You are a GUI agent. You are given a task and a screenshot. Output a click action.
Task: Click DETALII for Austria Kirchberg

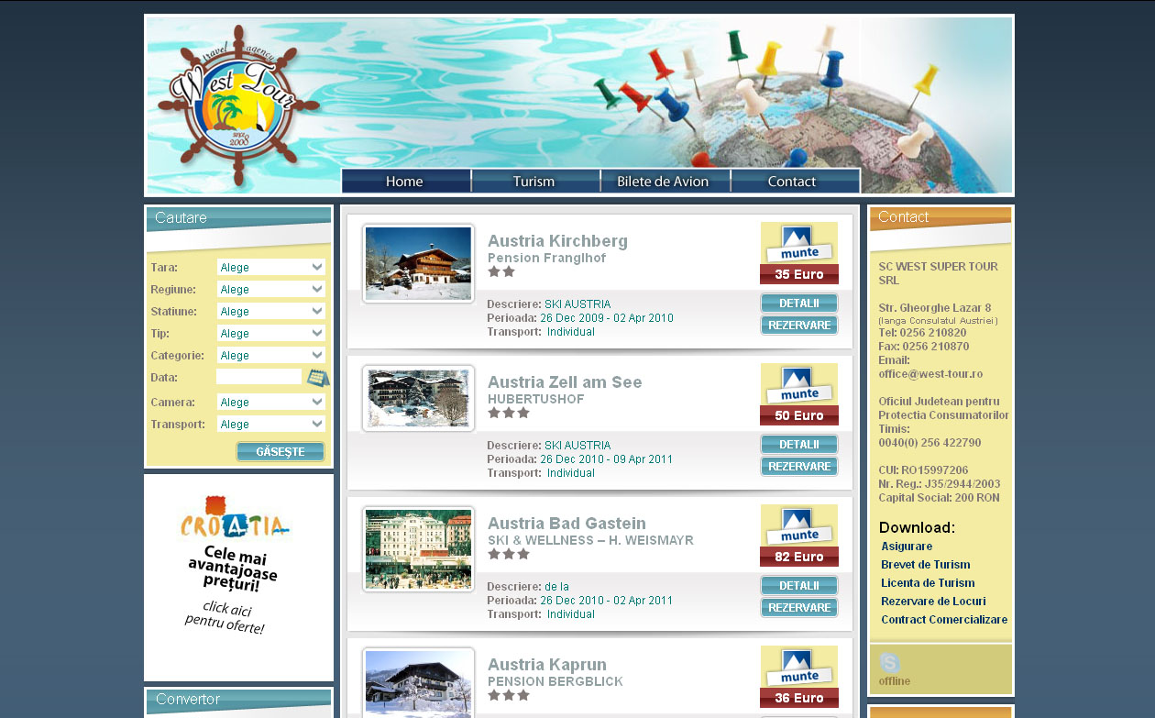coord(799,303)
